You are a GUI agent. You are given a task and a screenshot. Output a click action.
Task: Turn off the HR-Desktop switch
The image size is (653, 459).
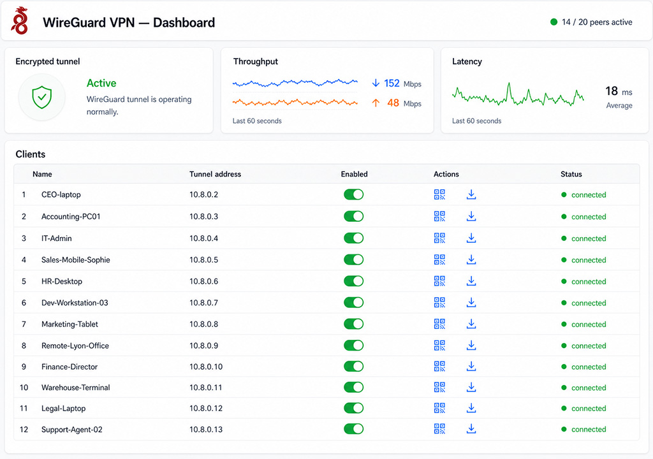point(353,281)
